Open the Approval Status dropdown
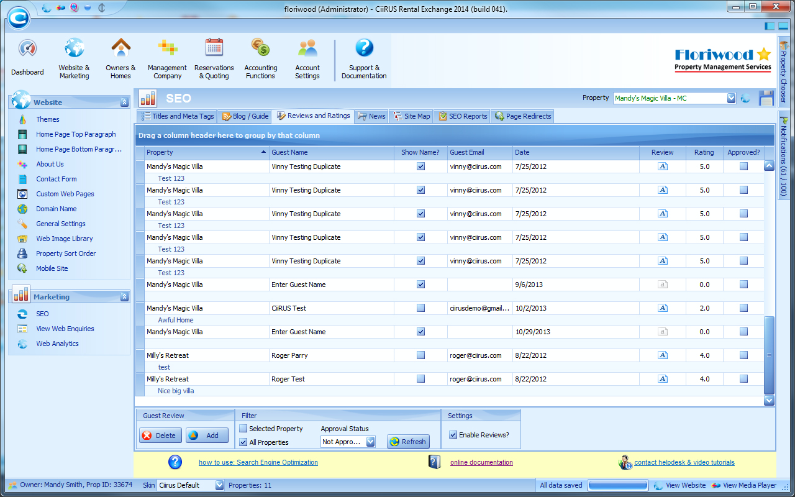Viewport: 795px width, 497px height. [x=371, y=442]
